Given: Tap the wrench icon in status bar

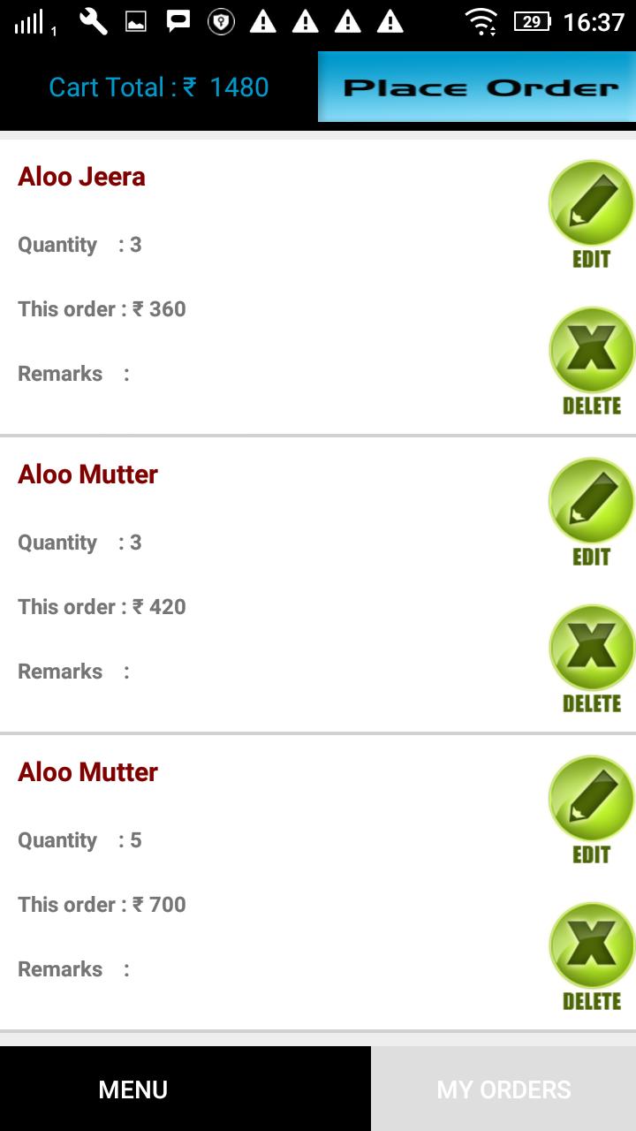Looking at the screenshot, I should click(93, 21).
